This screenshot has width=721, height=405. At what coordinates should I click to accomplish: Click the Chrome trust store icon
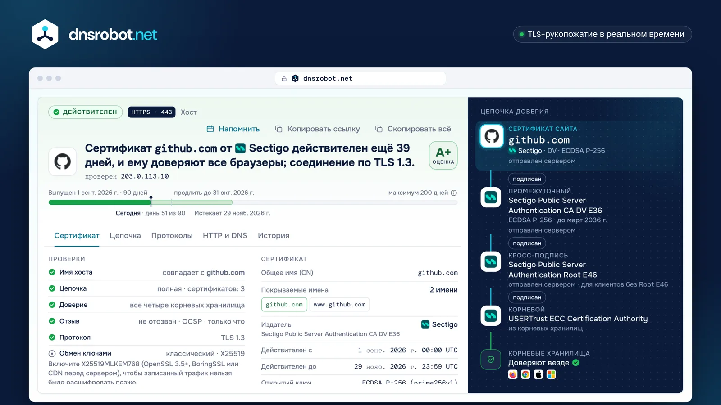point(525,374)
